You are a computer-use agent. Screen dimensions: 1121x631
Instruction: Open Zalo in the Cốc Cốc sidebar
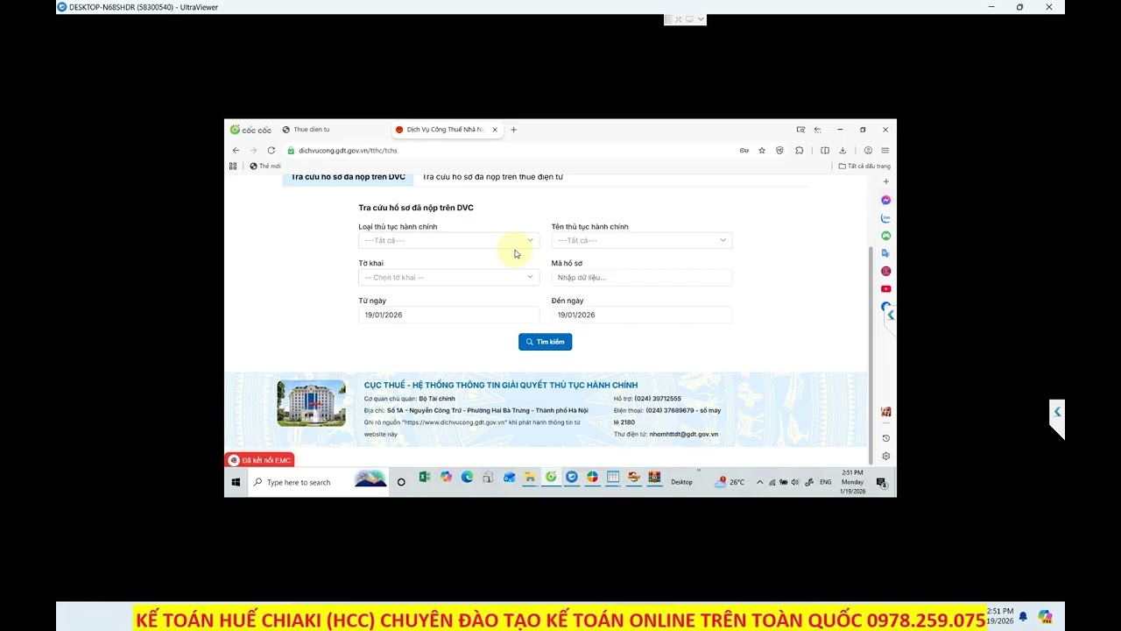[886, 218]
